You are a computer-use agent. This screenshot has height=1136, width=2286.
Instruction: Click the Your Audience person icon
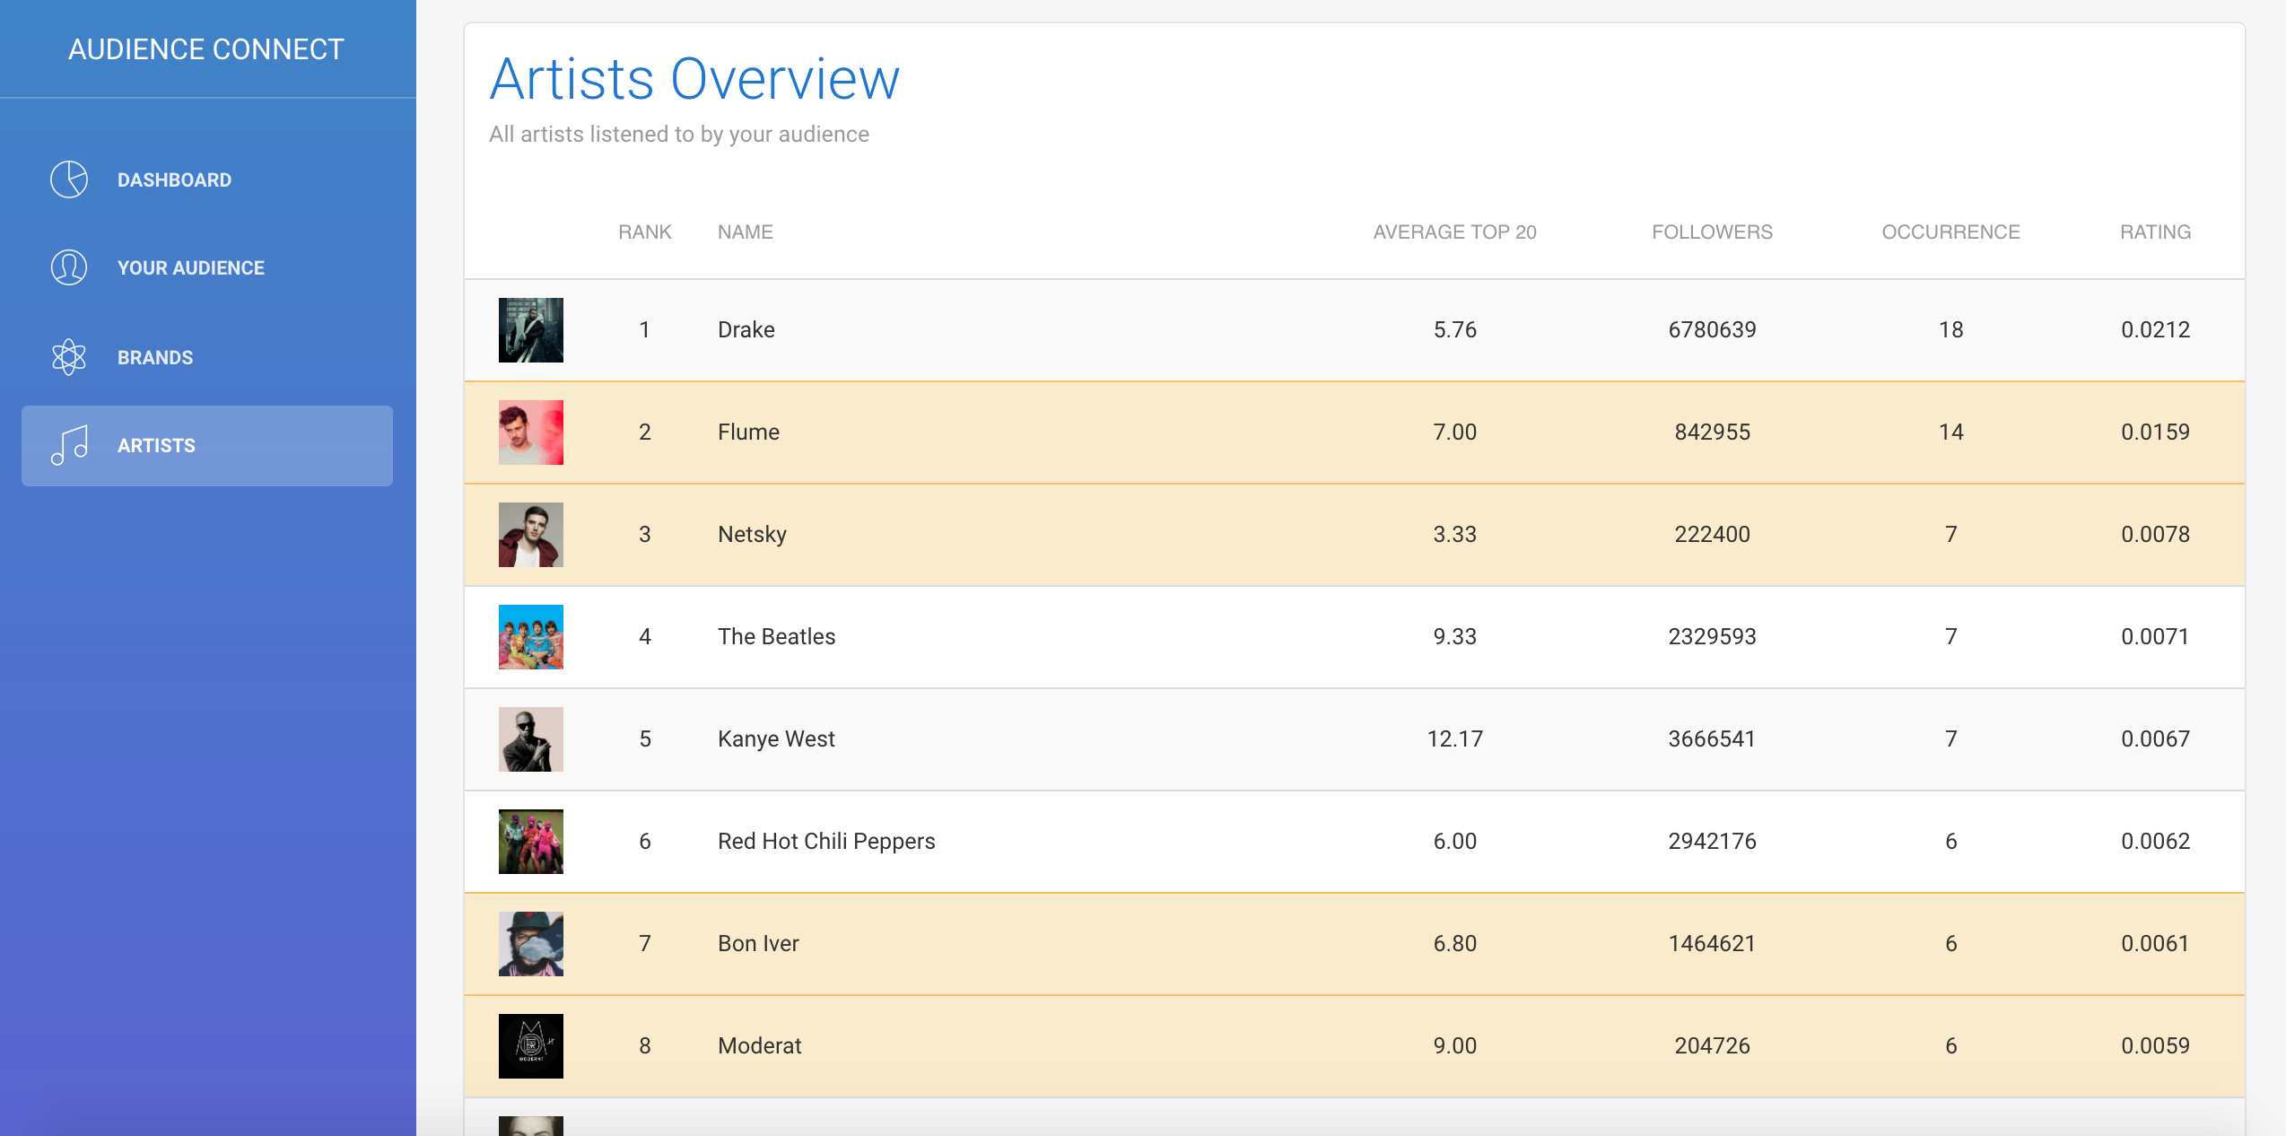click(x=69, y=267)
